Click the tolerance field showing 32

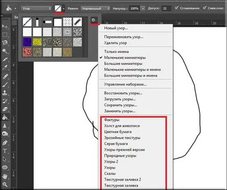(166, 8)
